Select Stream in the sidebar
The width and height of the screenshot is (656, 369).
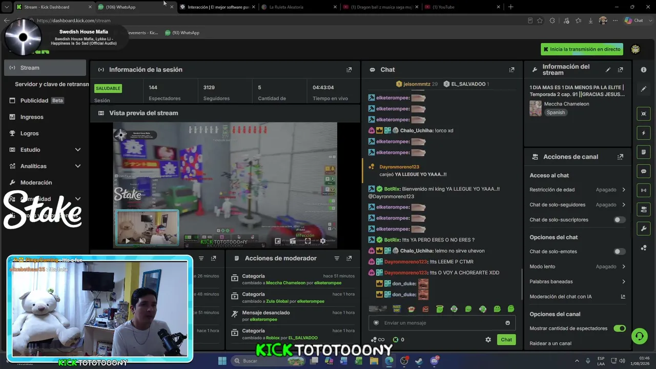[45, 68]
